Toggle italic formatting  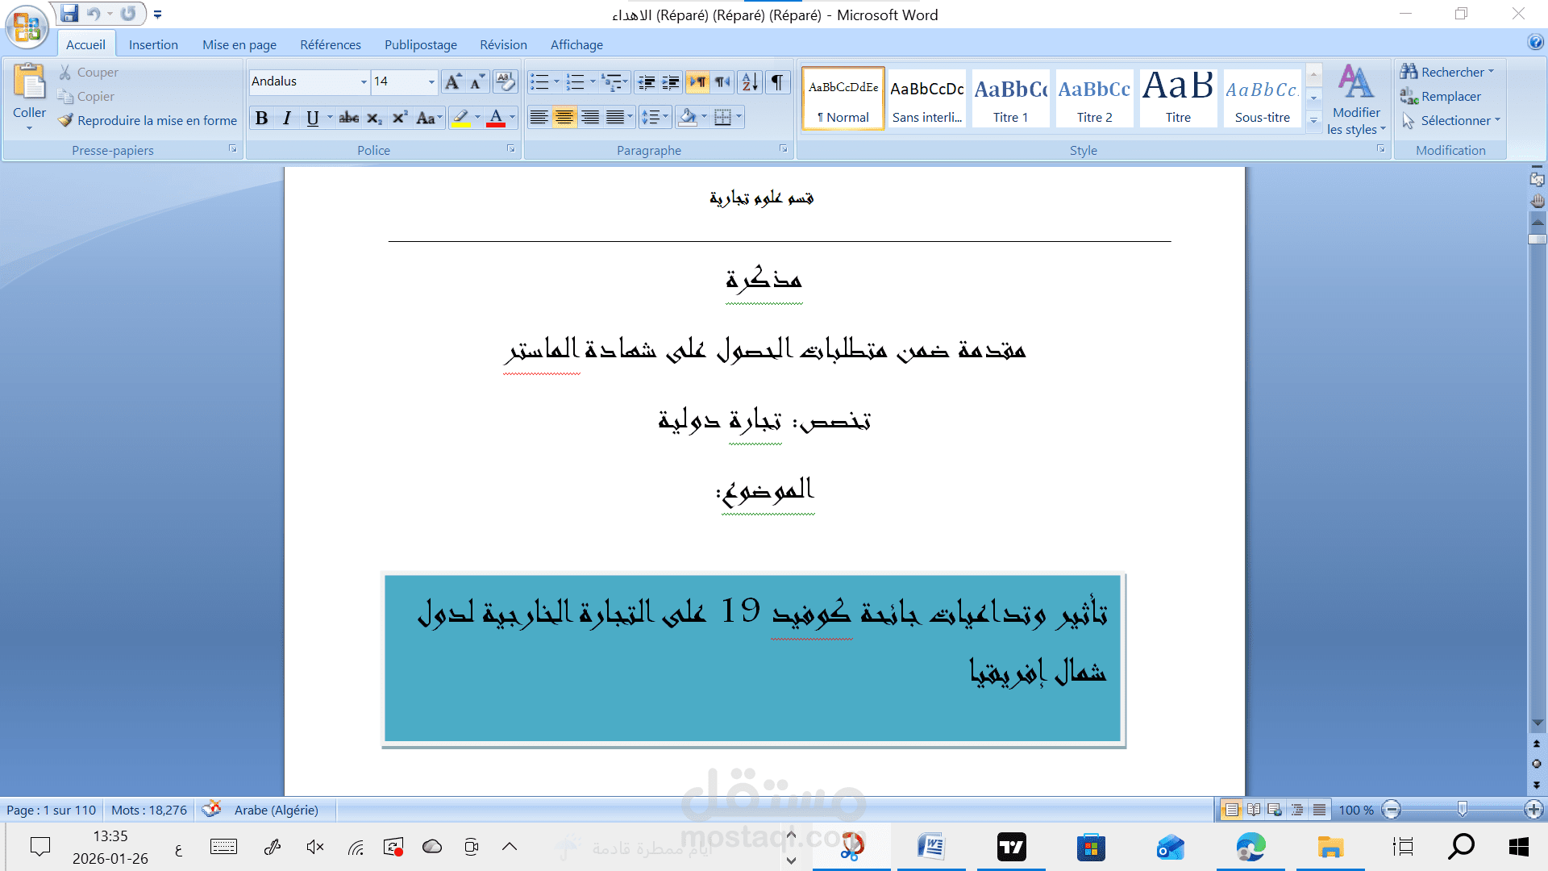point(286,118)
